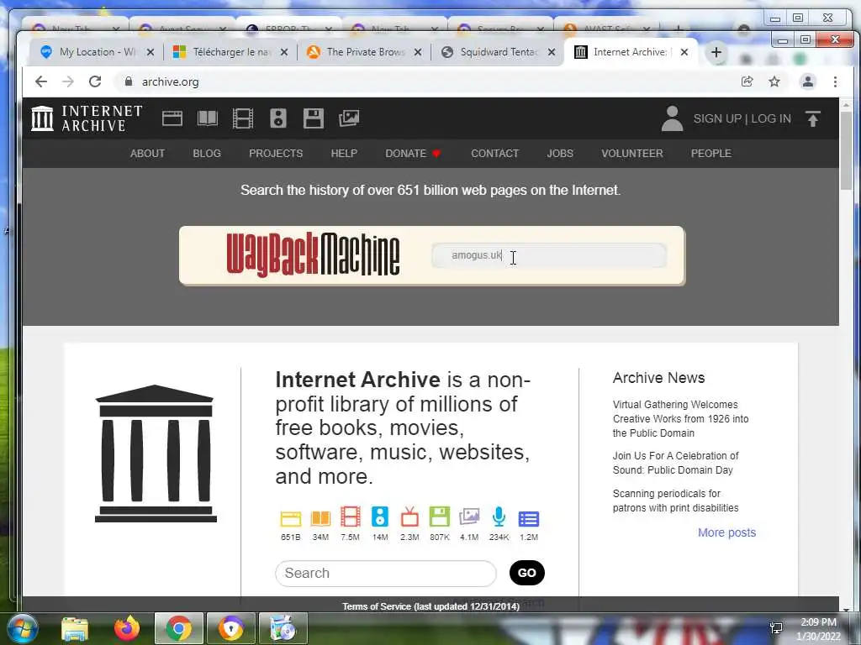Click the images icon labeled 4.1M
The width and height of the screenshot is (861, 645).
pyautogui.click(x=469, y=517)
